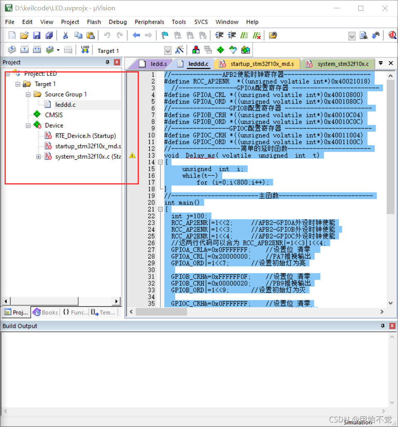Build target files
The width and height of the screenshot is (398, 427).
[24, 50]
